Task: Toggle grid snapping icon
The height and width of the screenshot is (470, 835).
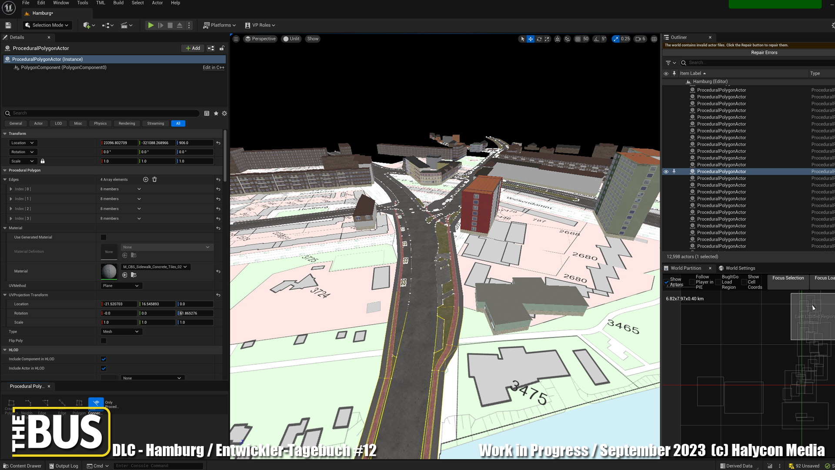Action: pos(578,39)
